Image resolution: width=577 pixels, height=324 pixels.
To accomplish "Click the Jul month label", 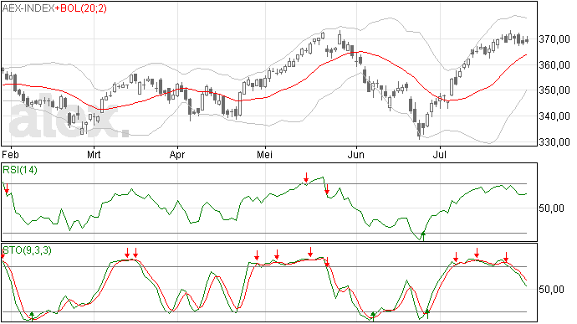I will pos(439,154).
